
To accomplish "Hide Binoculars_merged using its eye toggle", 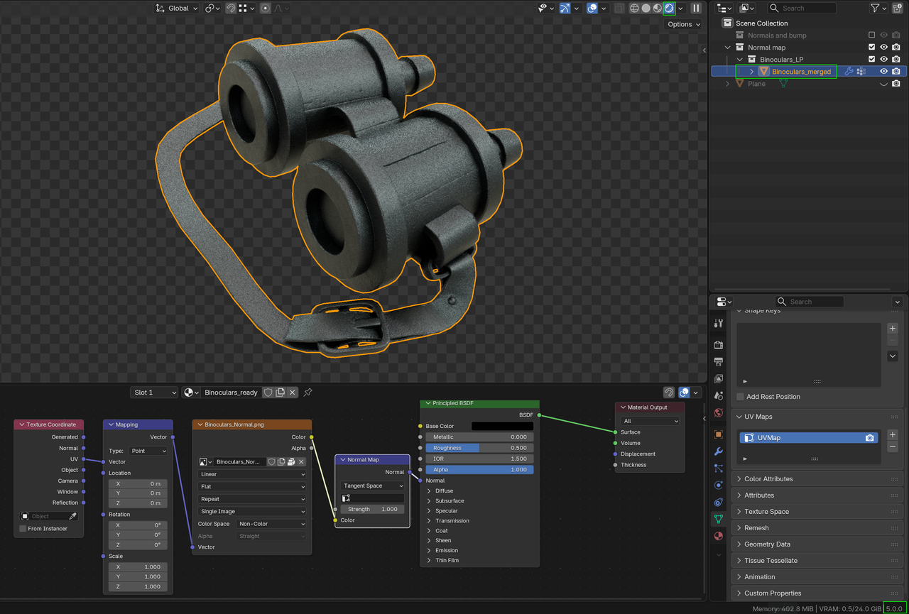I will click(x=883, y=71).
